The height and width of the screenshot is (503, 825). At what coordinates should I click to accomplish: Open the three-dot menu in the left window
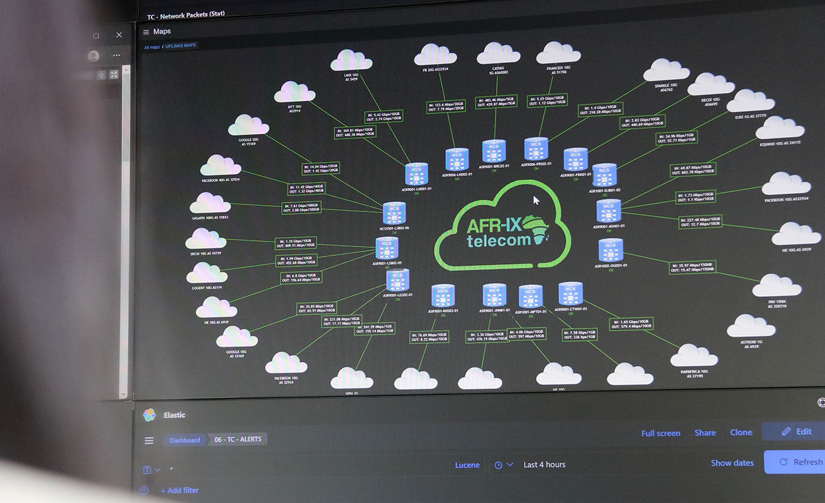point(116,55)
